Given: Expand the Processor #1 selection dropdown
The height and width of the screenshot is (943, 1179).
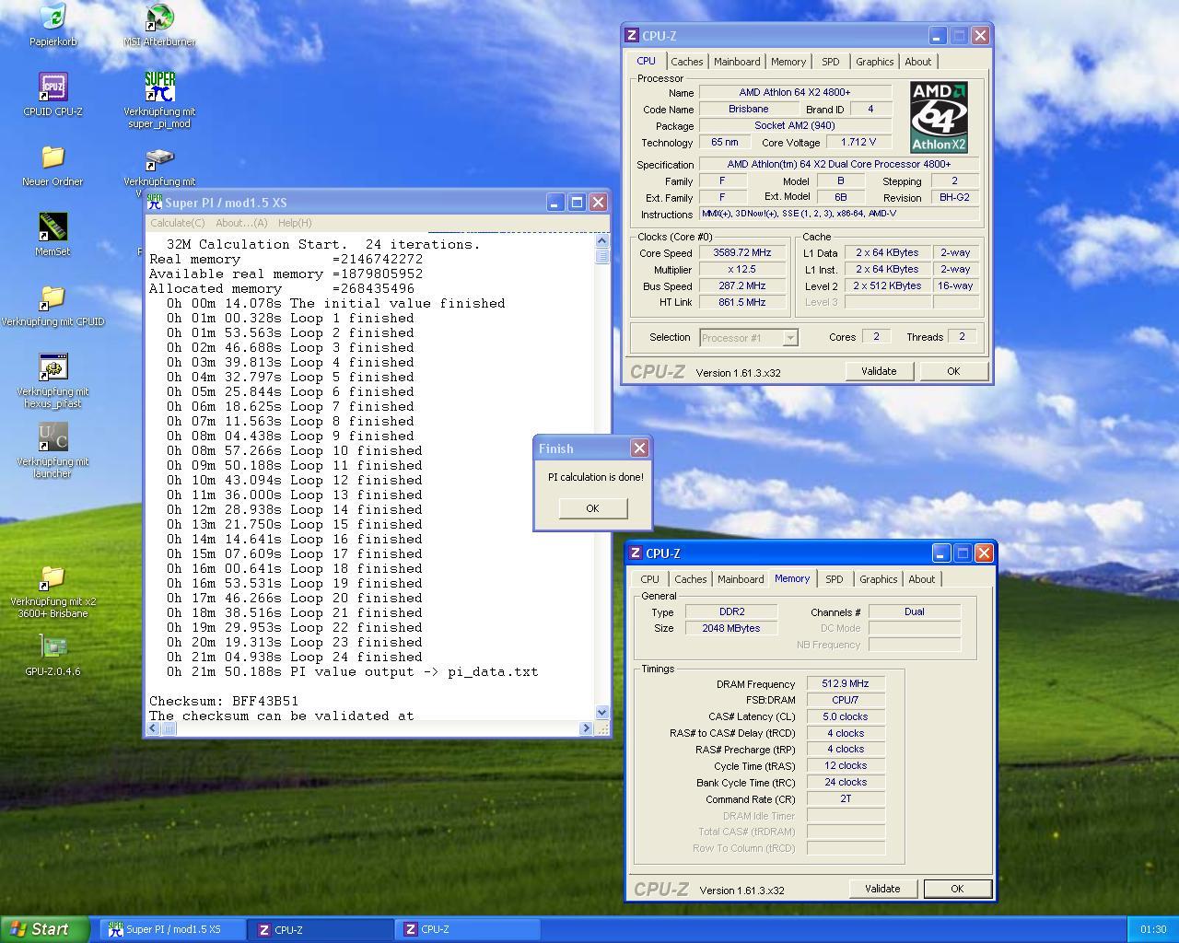Looking at the screenshot, I should (x=789, y=338).
